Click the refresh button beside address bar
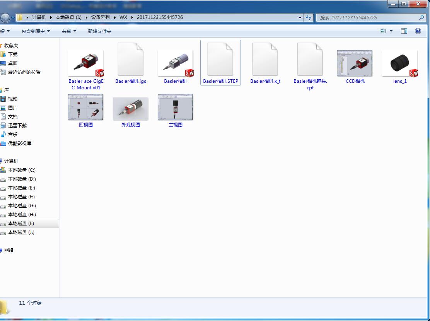 click(309, 17)
